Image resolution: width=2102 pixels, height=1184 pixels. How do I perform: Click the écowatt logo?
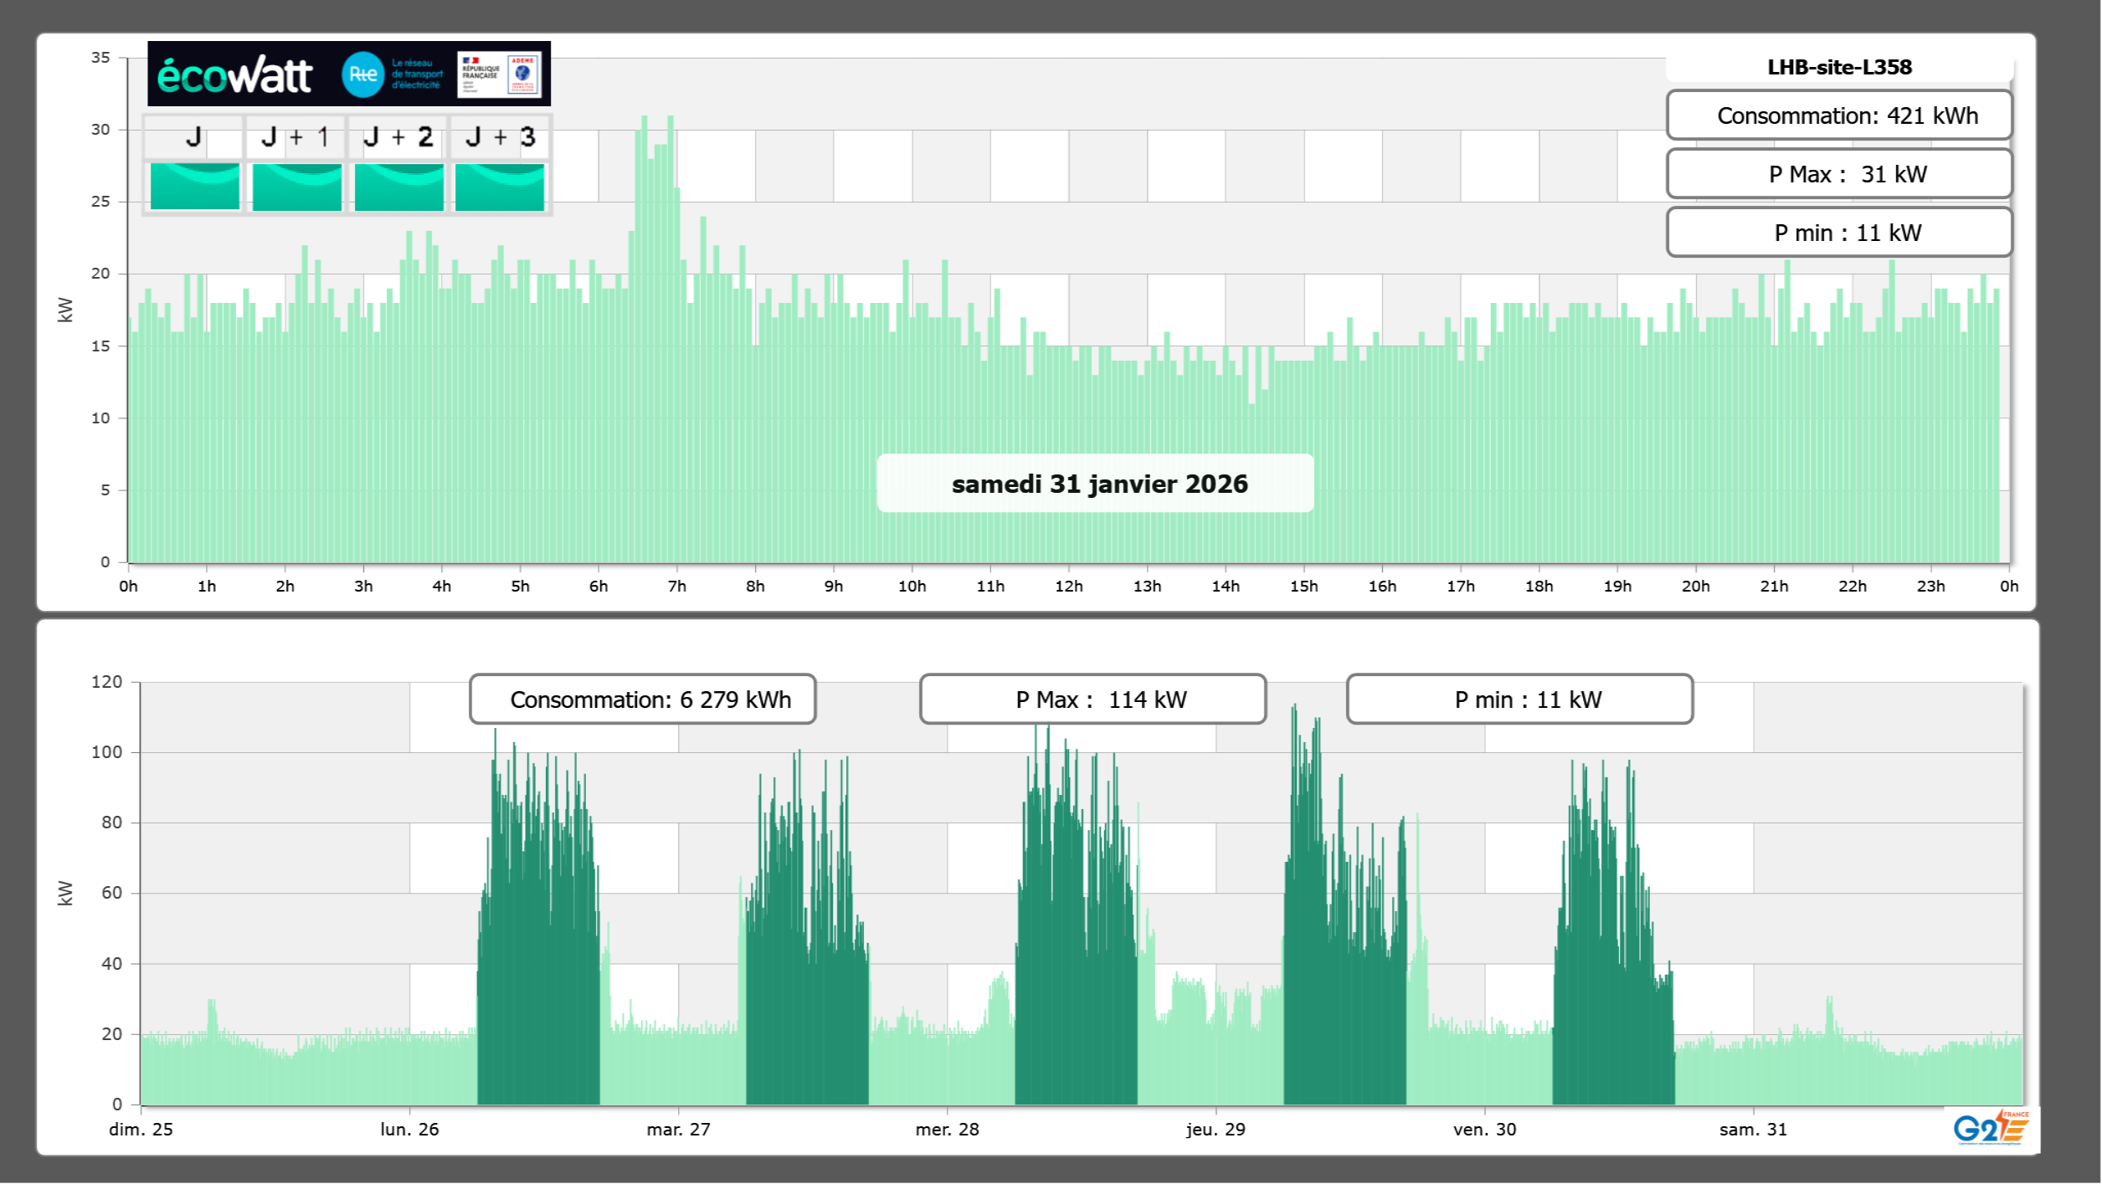pos(234,75)
